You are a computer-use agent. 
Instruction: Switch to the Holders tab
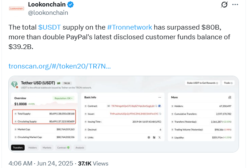33,147
